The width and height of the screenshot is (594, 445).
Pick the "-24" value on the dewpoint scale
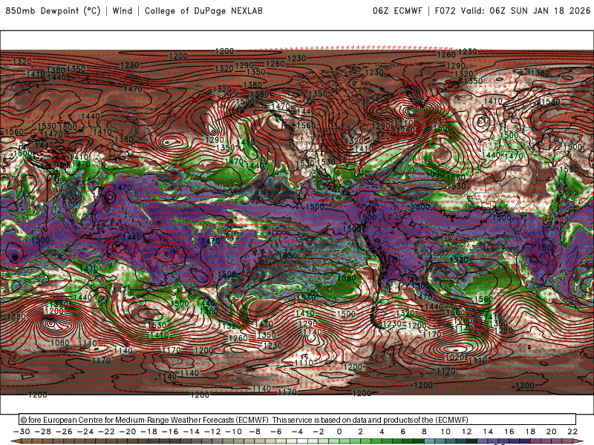pyautogui.click(x=85, y=432)
